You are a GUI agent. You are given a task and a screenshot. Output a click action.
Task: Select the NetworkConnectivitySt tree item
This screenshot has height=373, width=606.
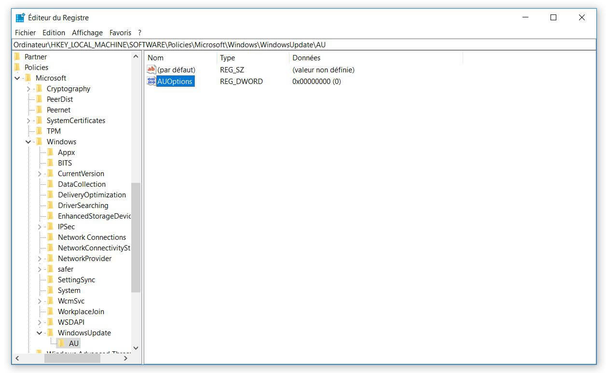pyautogui.click(x=94, y=248)
